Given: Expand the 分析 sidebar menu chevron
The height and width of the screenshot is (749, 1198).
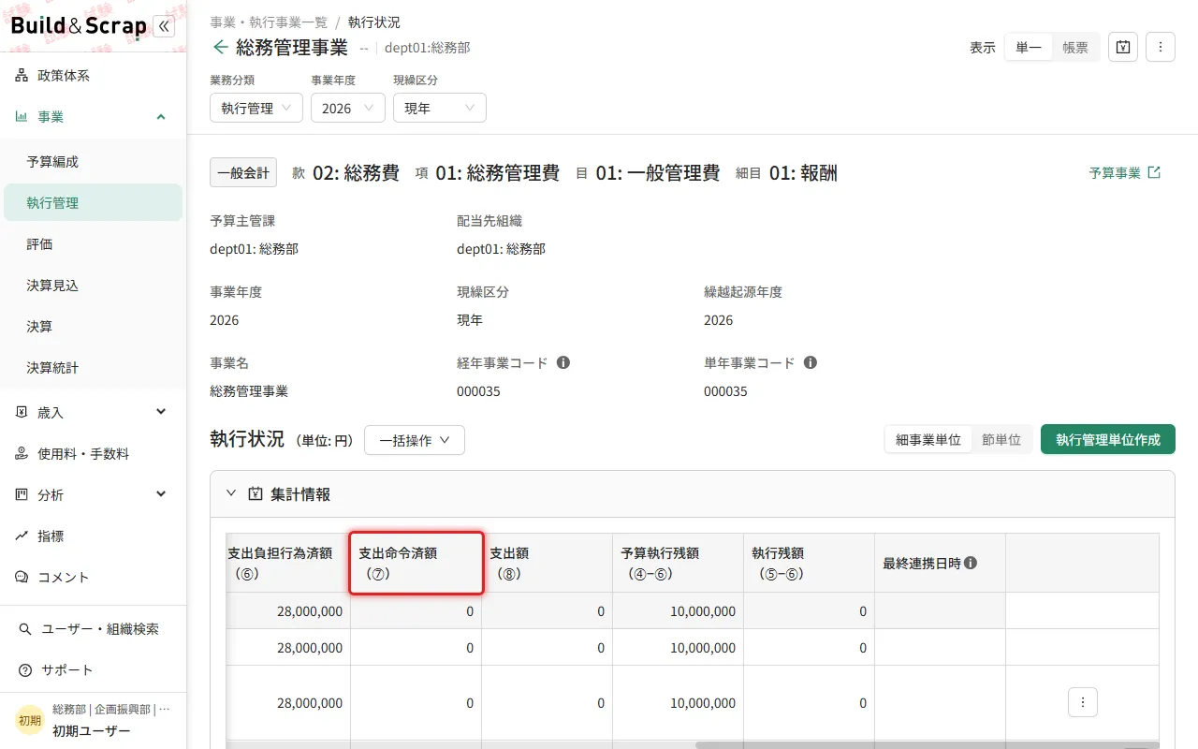Looking at the screenshot, I should (x=161, y=494).
